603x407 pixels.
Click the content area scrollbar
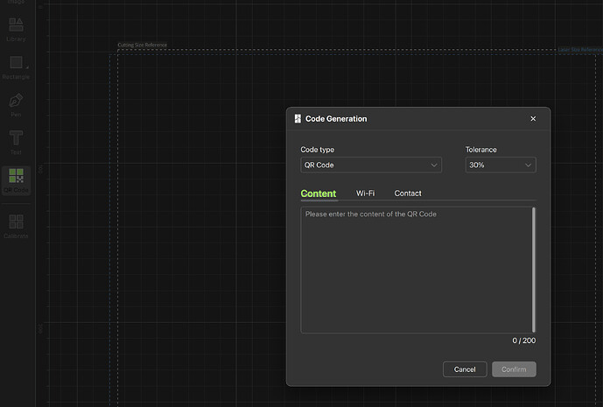(533, 270)
